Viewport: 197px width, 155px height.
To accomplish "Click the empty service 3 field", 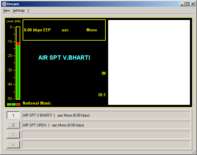I will click(x=106, y=135).
